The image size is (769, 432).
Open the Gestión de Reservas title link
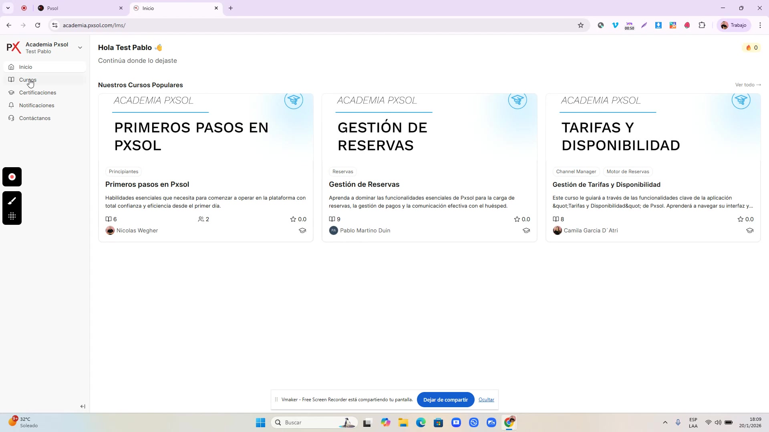click(364, 184)
